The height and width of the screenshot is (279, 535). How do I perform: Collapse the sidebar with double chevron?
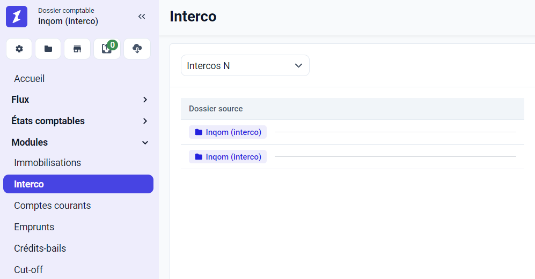point(142,17)
